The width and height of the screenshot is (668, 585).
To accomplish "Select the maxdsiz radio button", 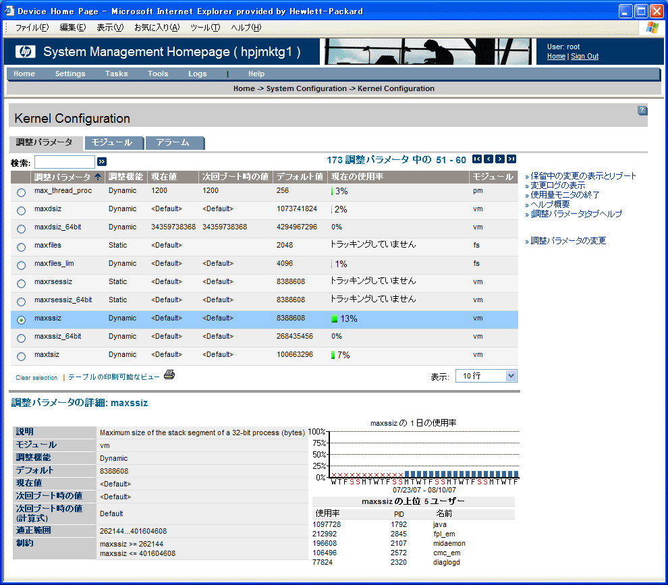I will [21, 211].
